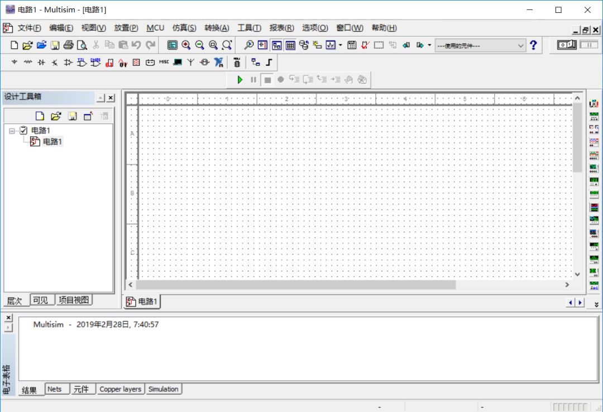Place a TTL logic component
Viewport: 603px width, 412px height.
click(82, 62)
